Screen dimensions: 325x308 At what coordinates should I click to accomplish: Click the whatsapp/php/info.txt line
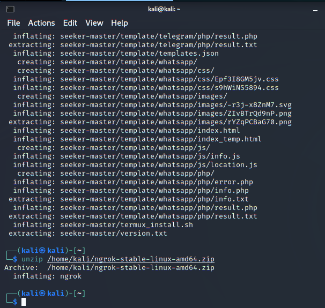(x=129, y=199)
